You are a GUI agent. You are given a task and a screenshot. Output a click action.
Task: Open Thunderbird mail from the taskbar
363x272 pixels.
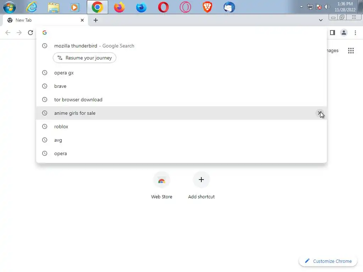[x=229, y=7]
